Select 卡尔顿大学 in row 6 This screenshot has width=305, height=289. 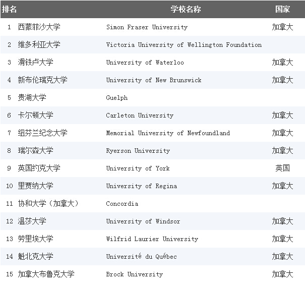(x=36, y=115)
